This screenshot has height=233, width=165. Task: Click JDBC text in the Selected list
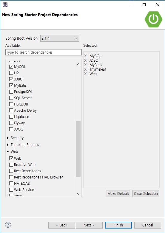tap(94, 60)
